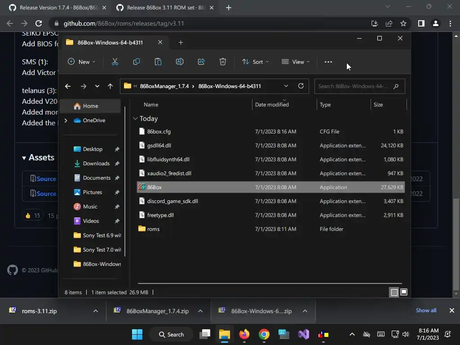Click the Share icon in Explorer toolbar

click(x=201, y=62)
